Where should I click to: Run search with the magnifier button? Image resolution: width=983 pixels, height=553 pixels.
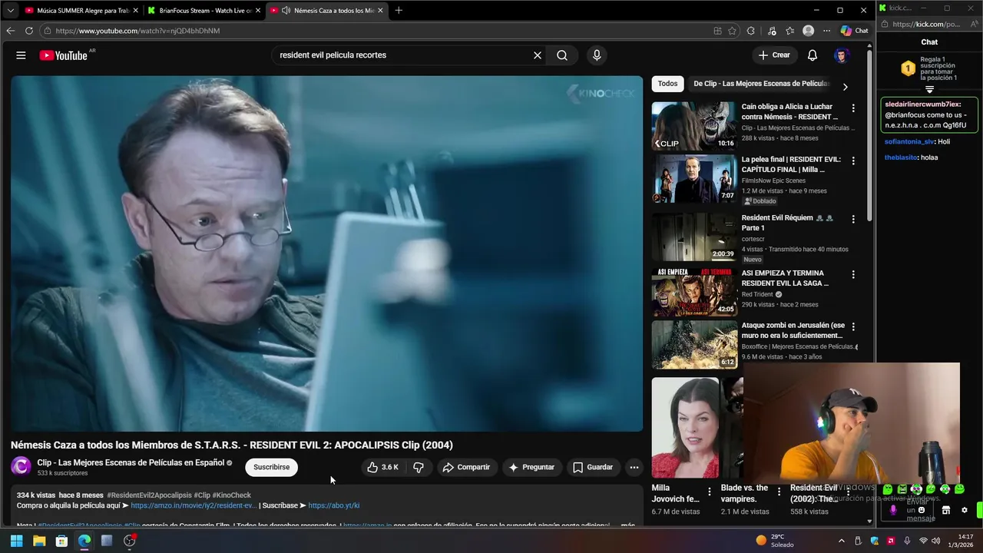click(562, 55)
